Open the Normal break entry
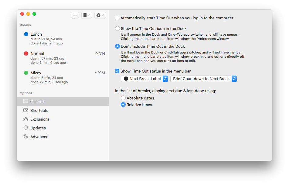This screenshot has height=185, width=289. point(63,58)
